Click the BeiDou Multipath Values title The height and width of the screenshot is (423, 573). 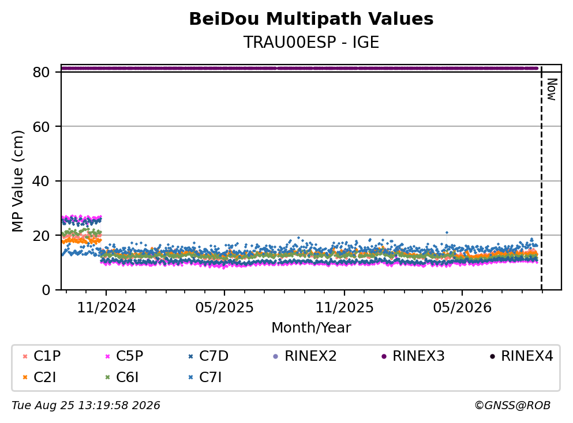coord(312,19)
